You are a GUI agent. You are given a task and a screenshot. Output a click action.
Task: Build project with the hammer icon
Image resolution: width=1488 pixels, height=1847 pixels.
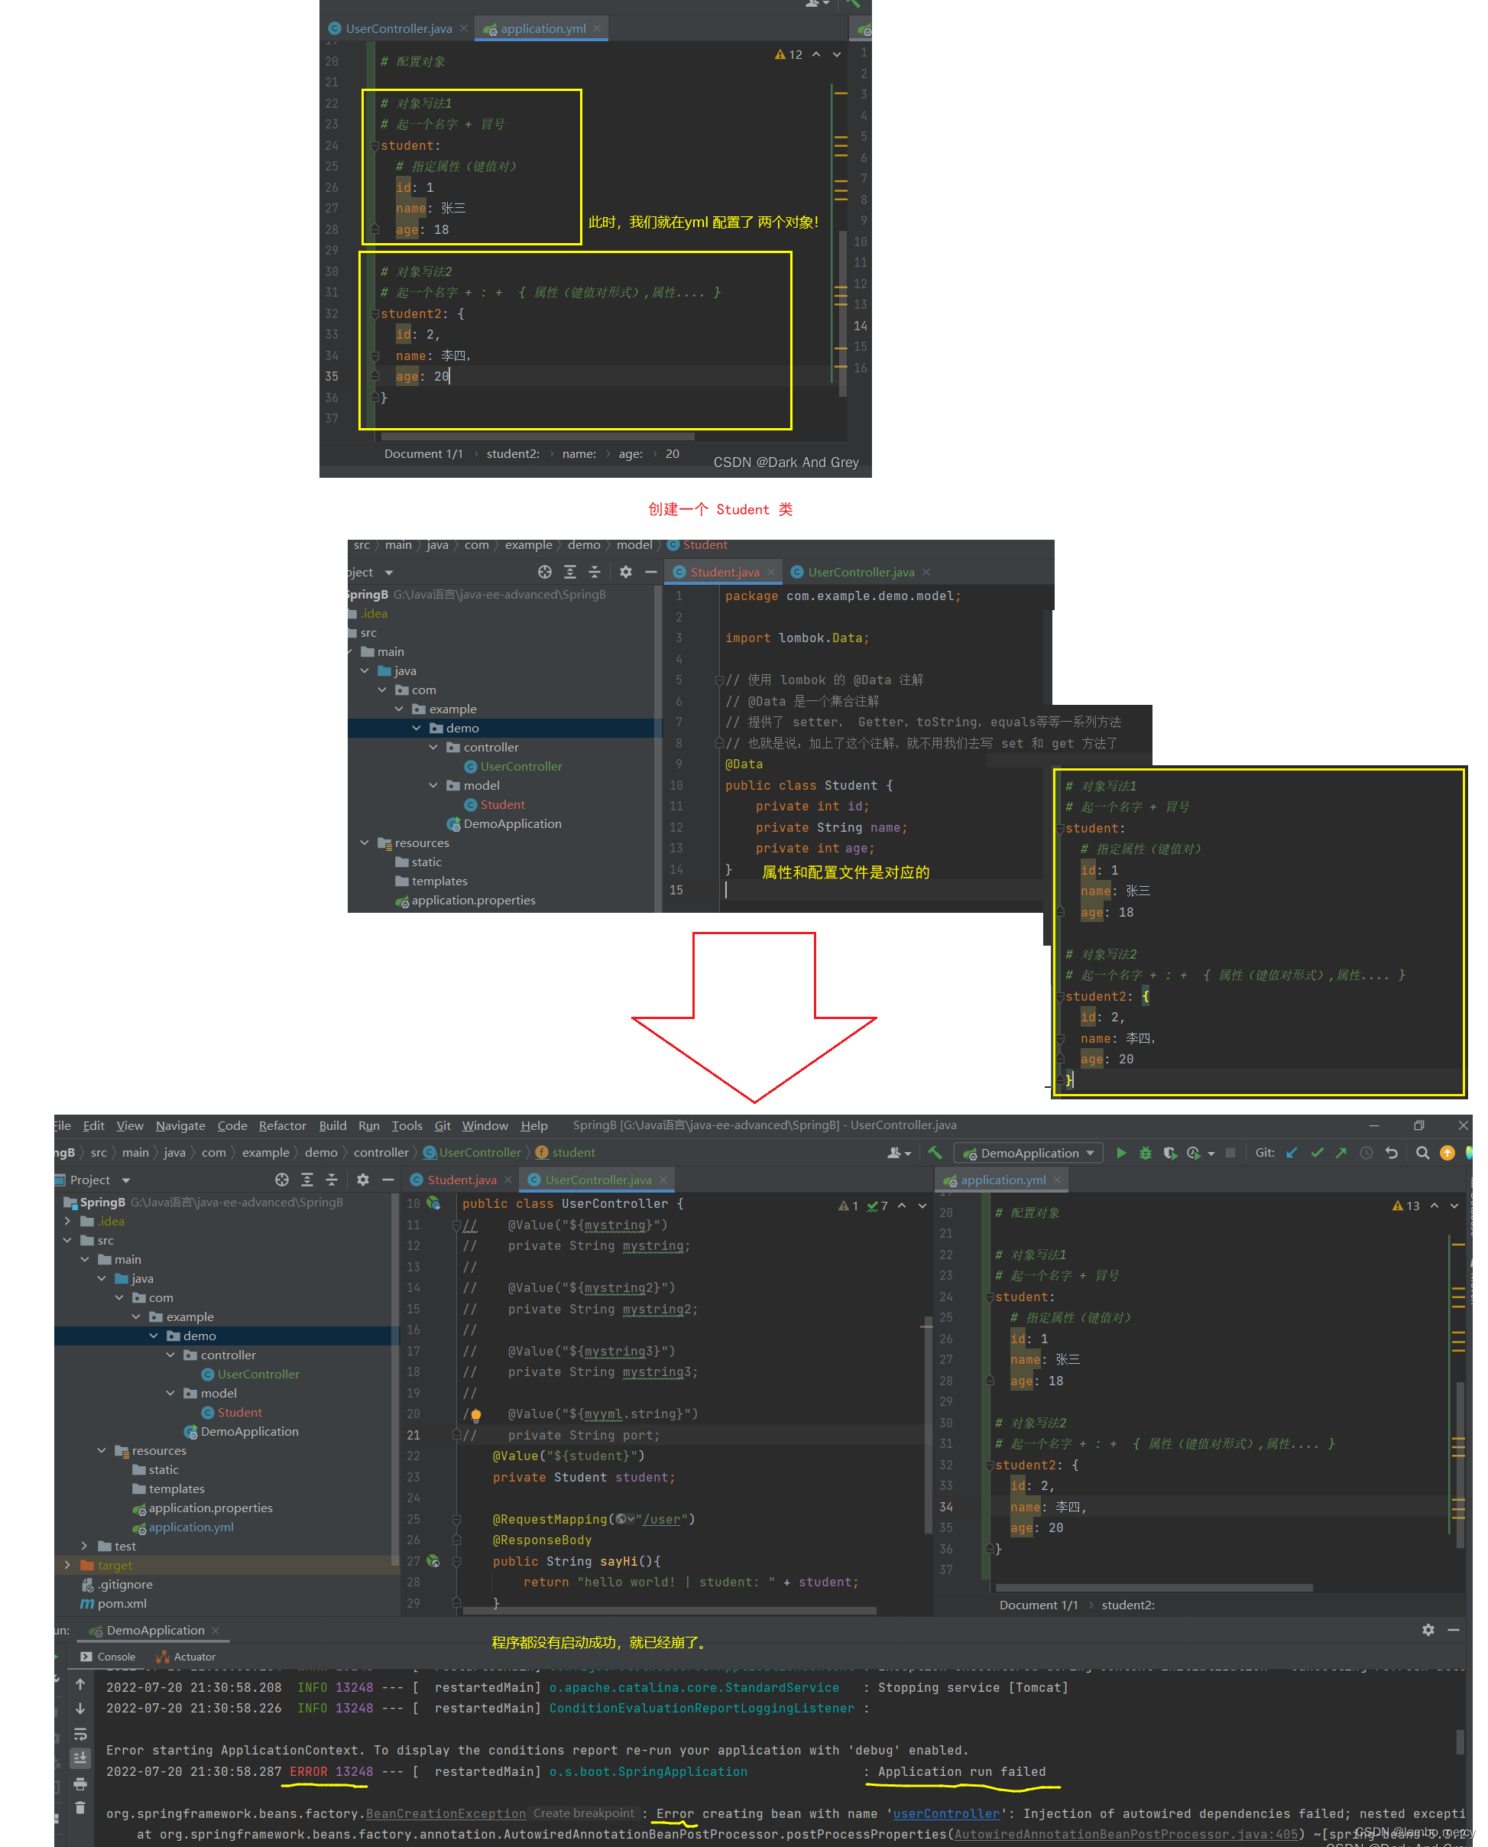pos(935,1154)
